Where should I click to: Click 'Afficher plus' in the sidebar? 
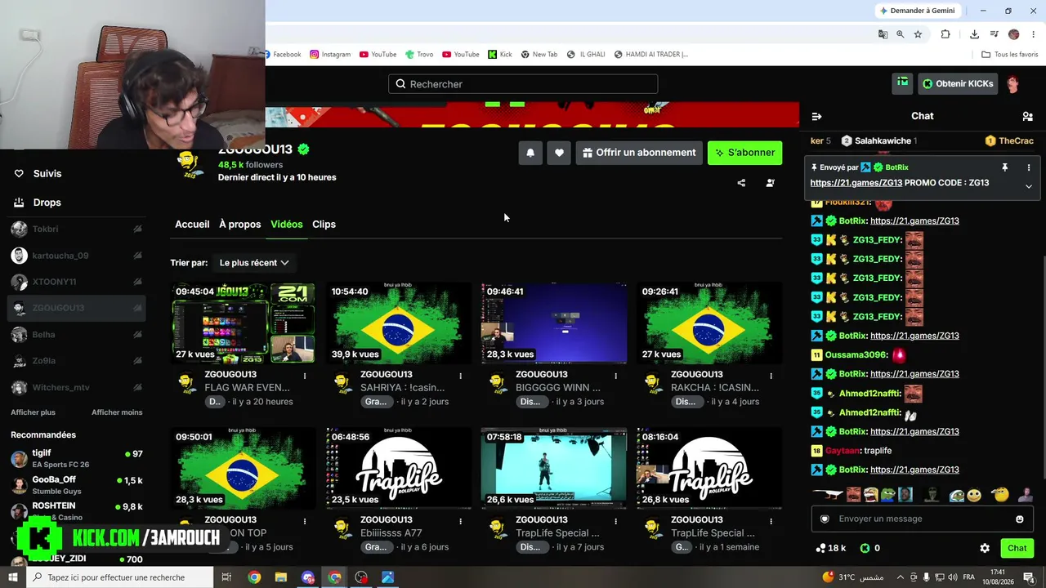coord(33,412)
